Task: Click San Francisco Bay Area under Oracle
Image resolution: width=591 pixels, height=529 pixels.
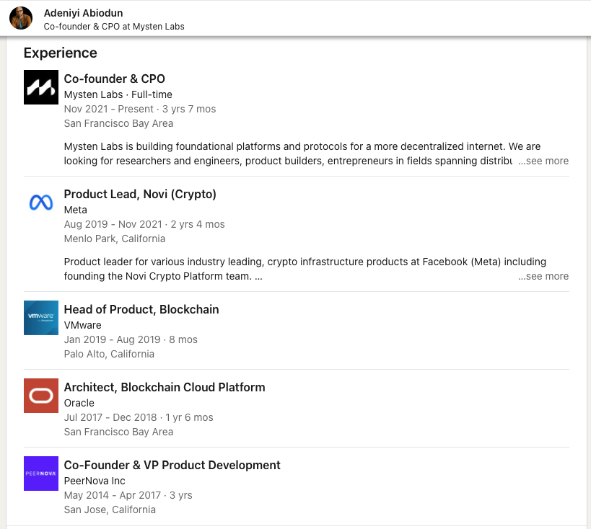Action: pos(119,432)
